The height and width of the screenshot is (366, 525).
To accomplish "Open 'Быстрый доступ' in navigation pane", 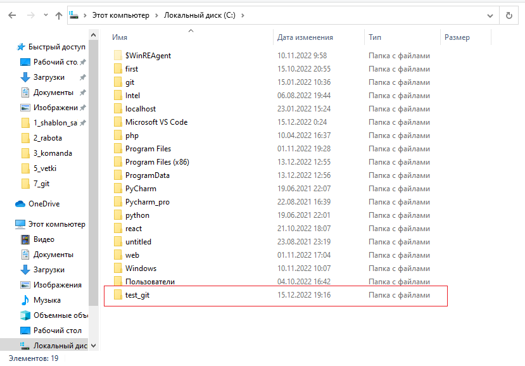I will click(x=51, y=47).
